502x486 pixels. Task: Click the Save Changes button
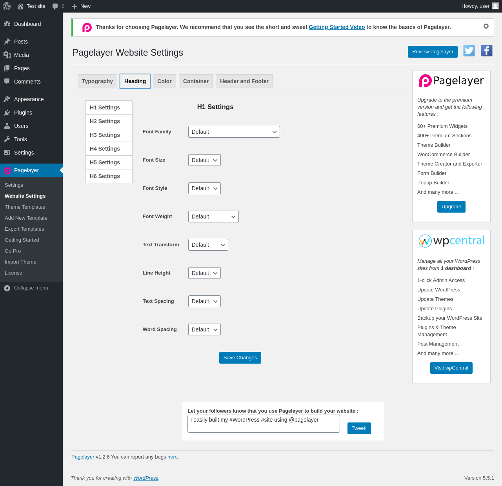pyautogui.click(x=240, y=358)
